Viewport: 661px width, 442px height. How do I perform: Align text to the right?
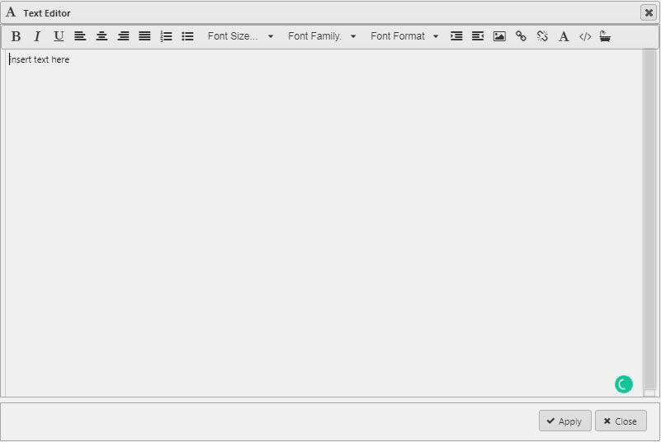[123, 36]
